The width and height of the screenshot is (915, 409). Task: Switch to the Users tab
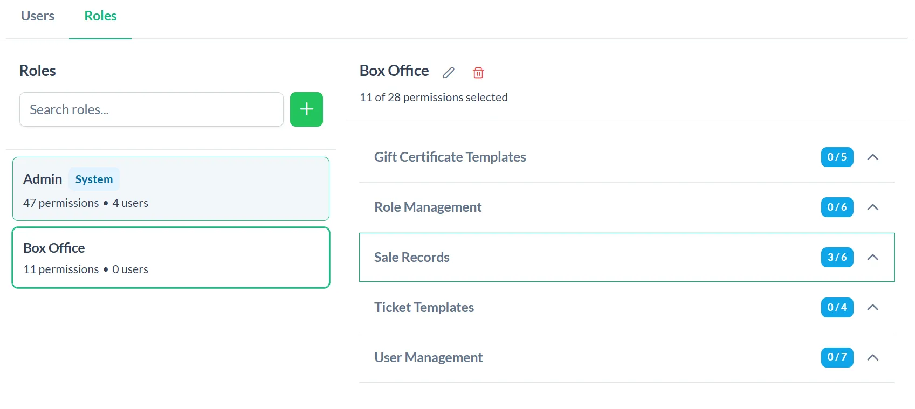[38, 16]
